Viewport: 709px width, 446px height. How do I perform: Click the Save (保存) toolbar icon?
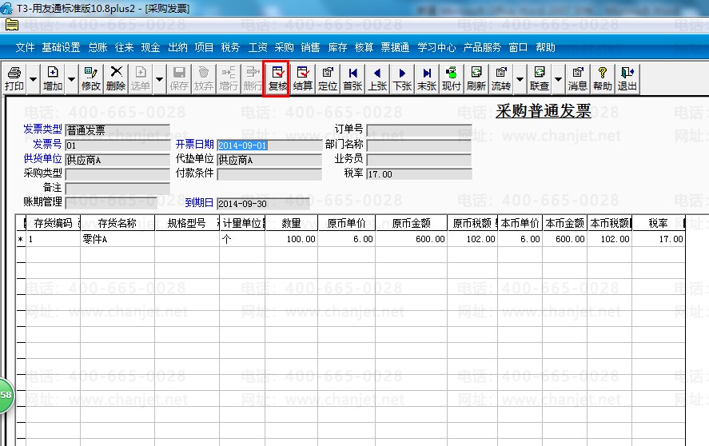179,78
